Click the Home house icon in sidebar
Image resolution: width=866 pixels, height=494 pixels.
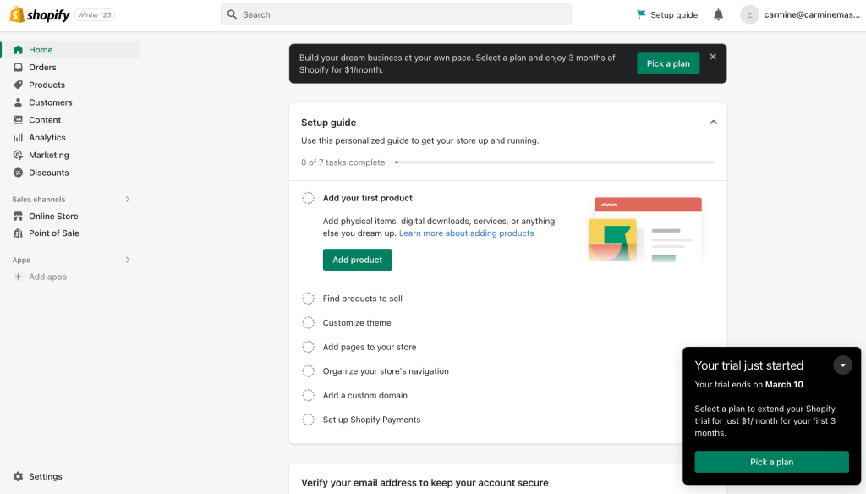(x=19, y=50)
